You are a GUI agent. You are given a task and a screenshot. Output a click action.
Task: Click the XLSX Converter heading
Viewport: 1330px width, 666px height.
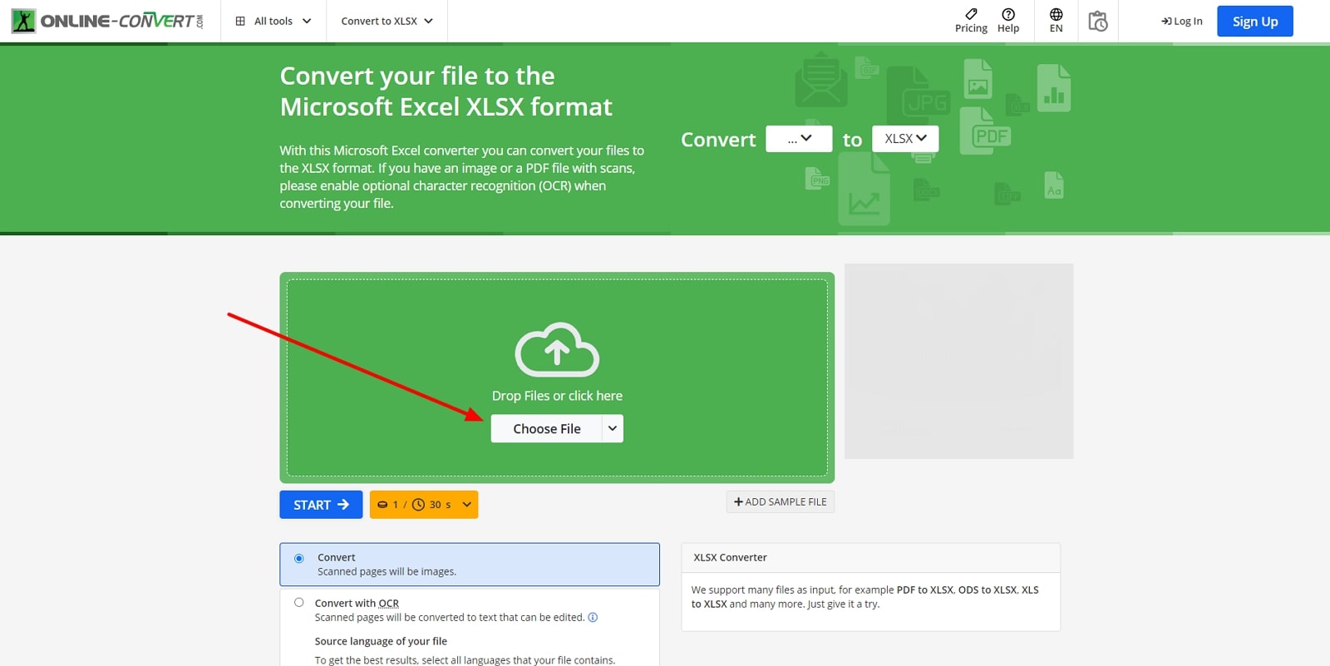[x=730, y=558]
